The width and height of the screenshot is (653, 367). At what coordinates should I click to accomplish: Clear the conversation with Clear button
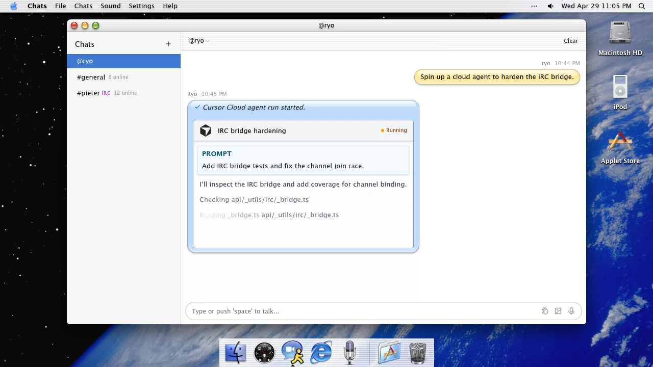[571, 41]
